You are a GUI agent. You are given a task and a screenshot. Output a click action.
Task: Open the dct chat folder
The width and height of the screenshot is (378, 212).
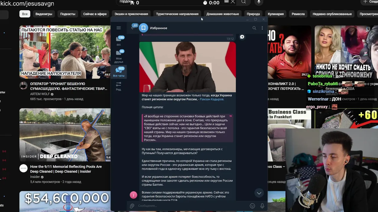click(x=119, y=41)
